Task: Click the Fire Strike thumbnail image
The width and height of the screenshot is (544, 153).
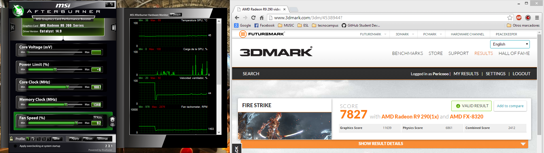Action: tap(285, 126)
